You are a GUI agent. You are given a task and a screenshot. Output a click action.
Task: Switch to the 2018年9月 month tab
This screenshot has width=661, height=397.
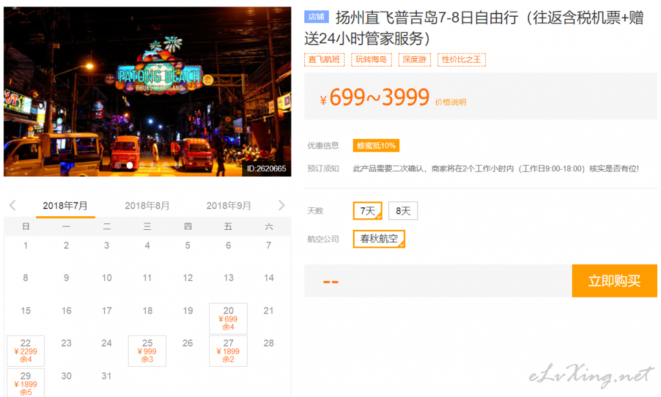click(229, 206)
